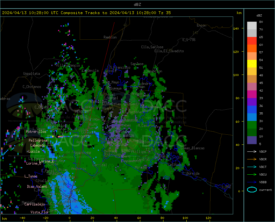The image size is (275, 222).
Task: Click the 'S_MARTIN' map label
Action: [127, 136]
